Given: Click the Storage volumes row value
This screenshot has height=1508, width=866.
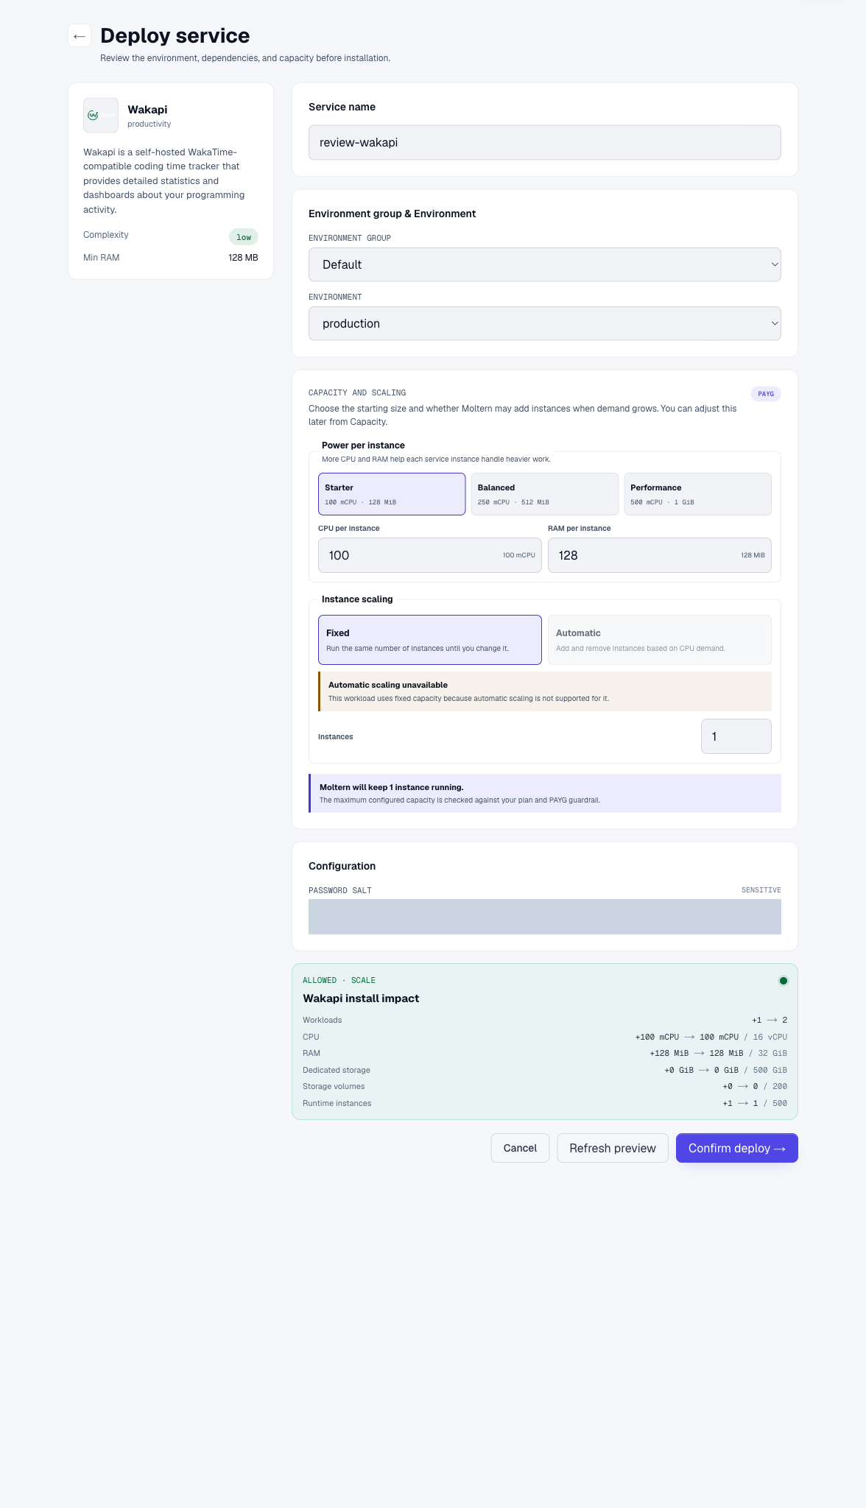Looking at the screenshot, I should [x=755, y=1087].
